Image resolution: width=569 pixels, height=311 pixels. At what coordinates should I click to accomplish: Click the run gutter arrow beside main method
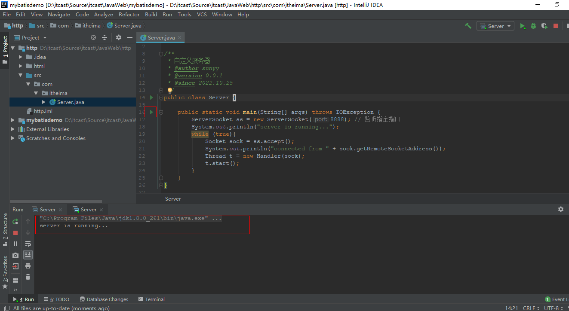(151, 112)
